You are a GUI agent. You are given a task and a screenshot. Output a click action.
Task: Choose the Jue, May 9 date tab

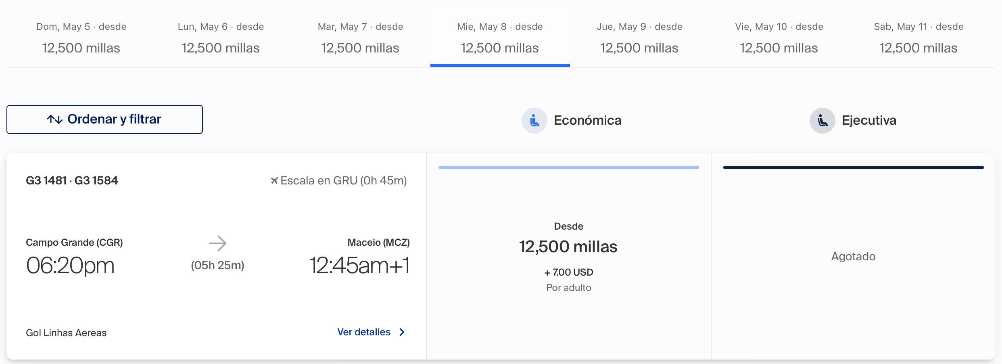coord(639,38)
